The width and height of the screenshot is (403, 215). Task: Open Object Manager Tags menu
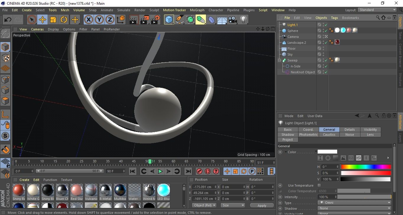[x=334, y=18]
